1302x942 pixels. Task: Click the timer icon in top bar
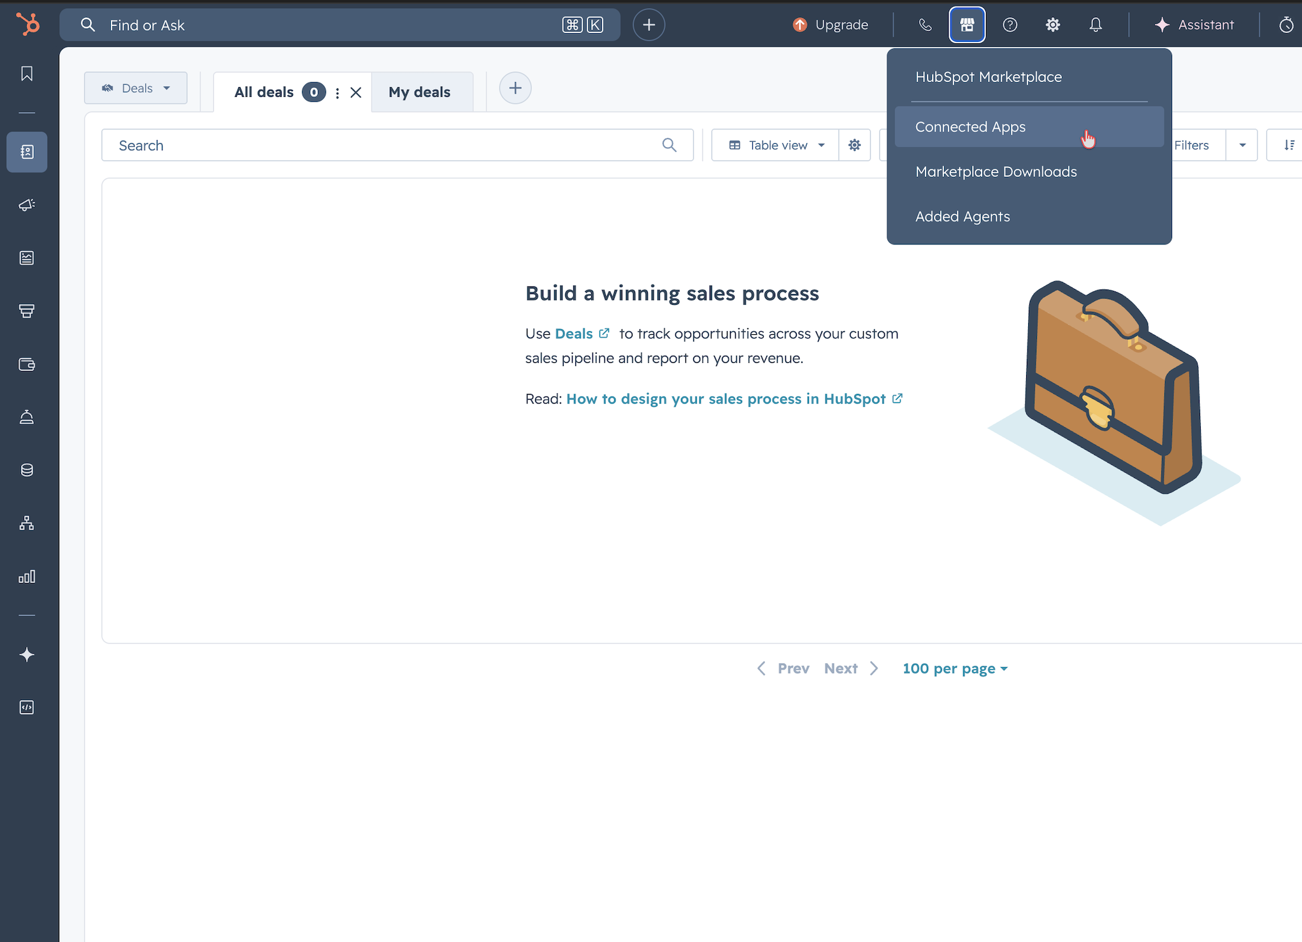pyautogui.click(x=1286, y=25)
